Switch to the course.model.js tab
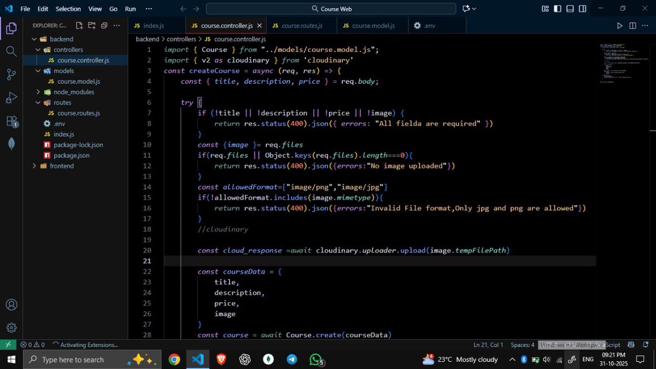The width and height of the screenshot is (656, 369). 372,25
